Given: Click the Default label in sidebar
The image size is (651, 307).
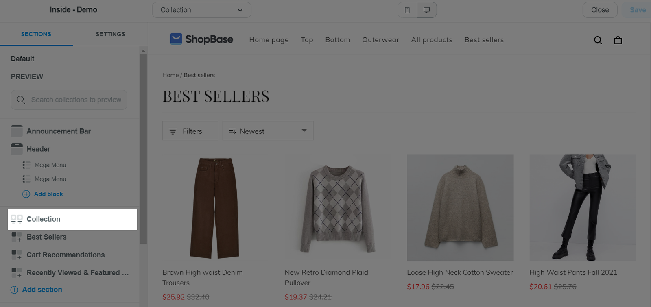Looking at the screenshot, I should click(23, 59).
